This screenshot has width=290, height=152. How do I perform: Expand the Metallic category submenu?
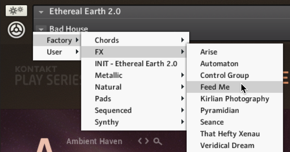pyautogui.click(x=135, y=75)
